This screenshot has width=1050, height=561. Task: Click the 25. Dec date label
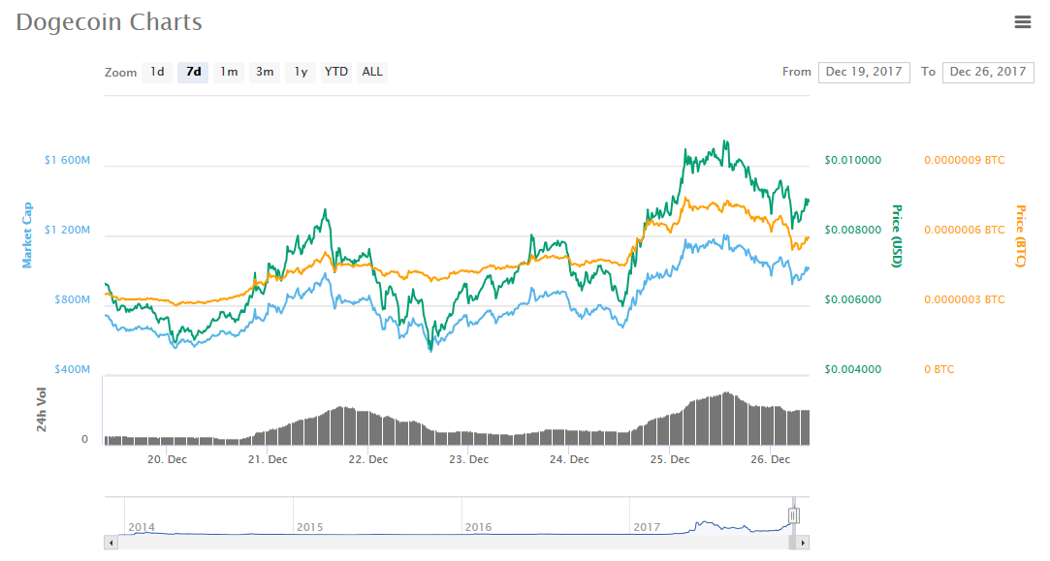(670, 459)
